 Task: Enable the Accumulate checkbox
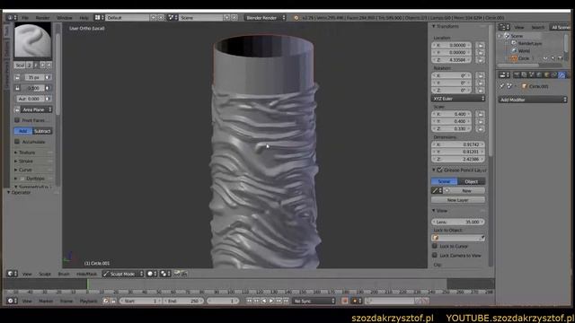pos(17,142)
